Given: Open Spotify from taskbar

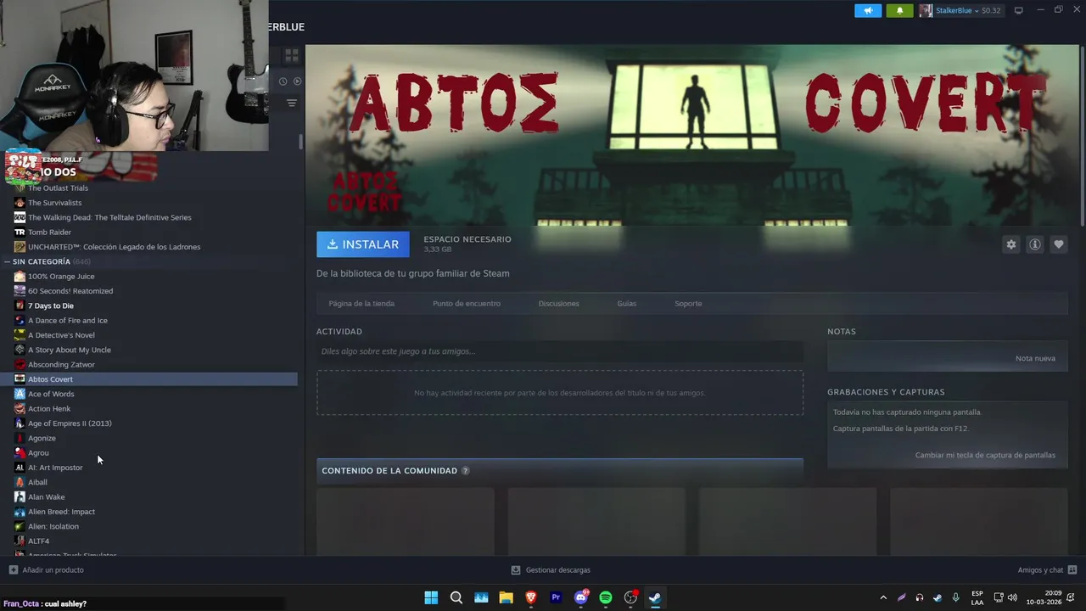Looking at the screenshot, I should [x=606, y=597].
